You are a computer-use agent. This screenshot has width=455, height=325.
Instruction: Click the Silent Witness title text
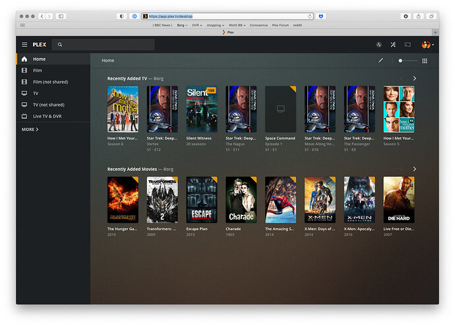(x=198, y=138)
